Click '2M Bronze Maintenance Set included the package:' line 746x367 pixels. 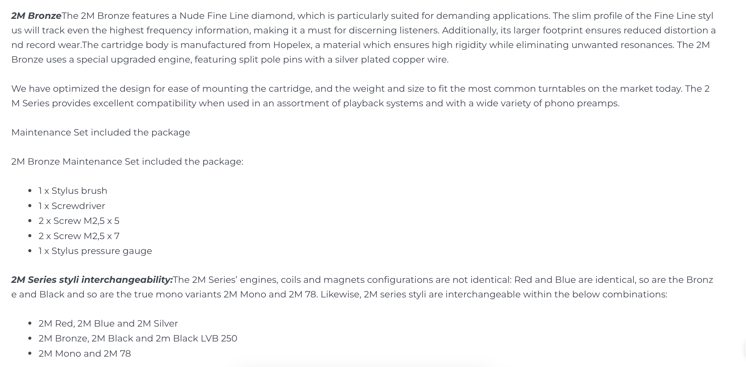pyautogui.click(x=127, y=162)
